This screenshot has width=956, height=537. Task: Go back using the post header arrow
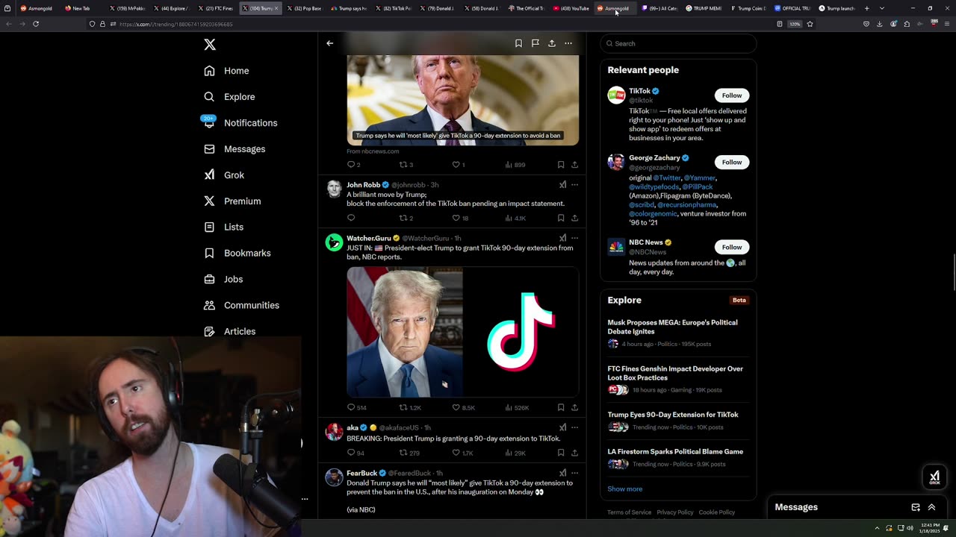click(329, 43)
